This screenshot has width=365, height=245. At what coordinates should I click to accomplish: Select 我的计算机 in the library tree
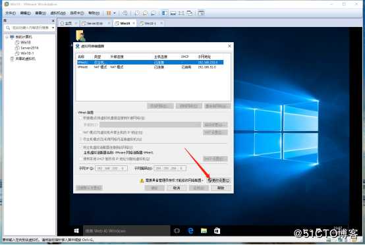(24, 37)
